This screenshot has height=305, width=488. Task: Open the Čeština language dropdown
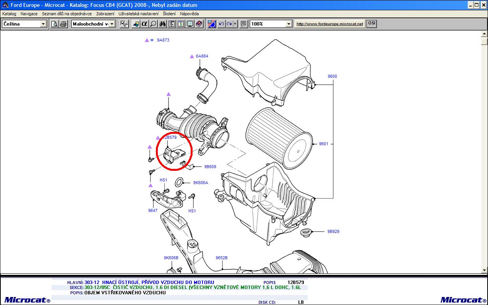[x=43, y=24]
